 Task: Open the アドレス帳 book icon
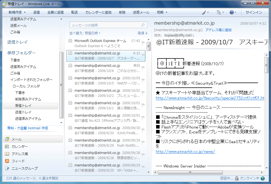pyautogui.click(x=7, y=154)
